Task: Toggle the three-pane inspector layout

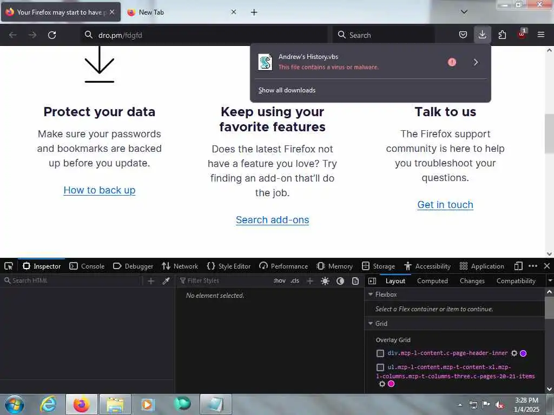Action: [372, 281]
